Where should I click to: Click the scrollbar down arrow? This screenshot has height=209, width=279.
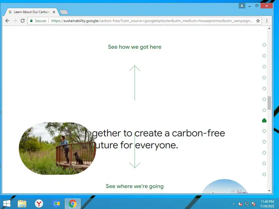pos(269,191)
